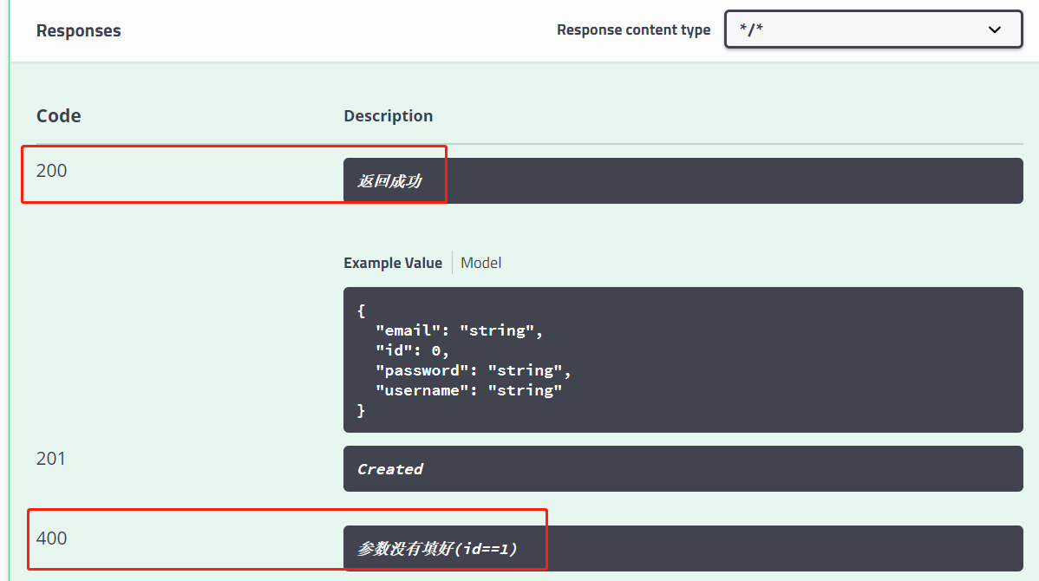Viewport: 1039px width, 581px height.
Task: Click the Description column header
Action: click(389, 116)
